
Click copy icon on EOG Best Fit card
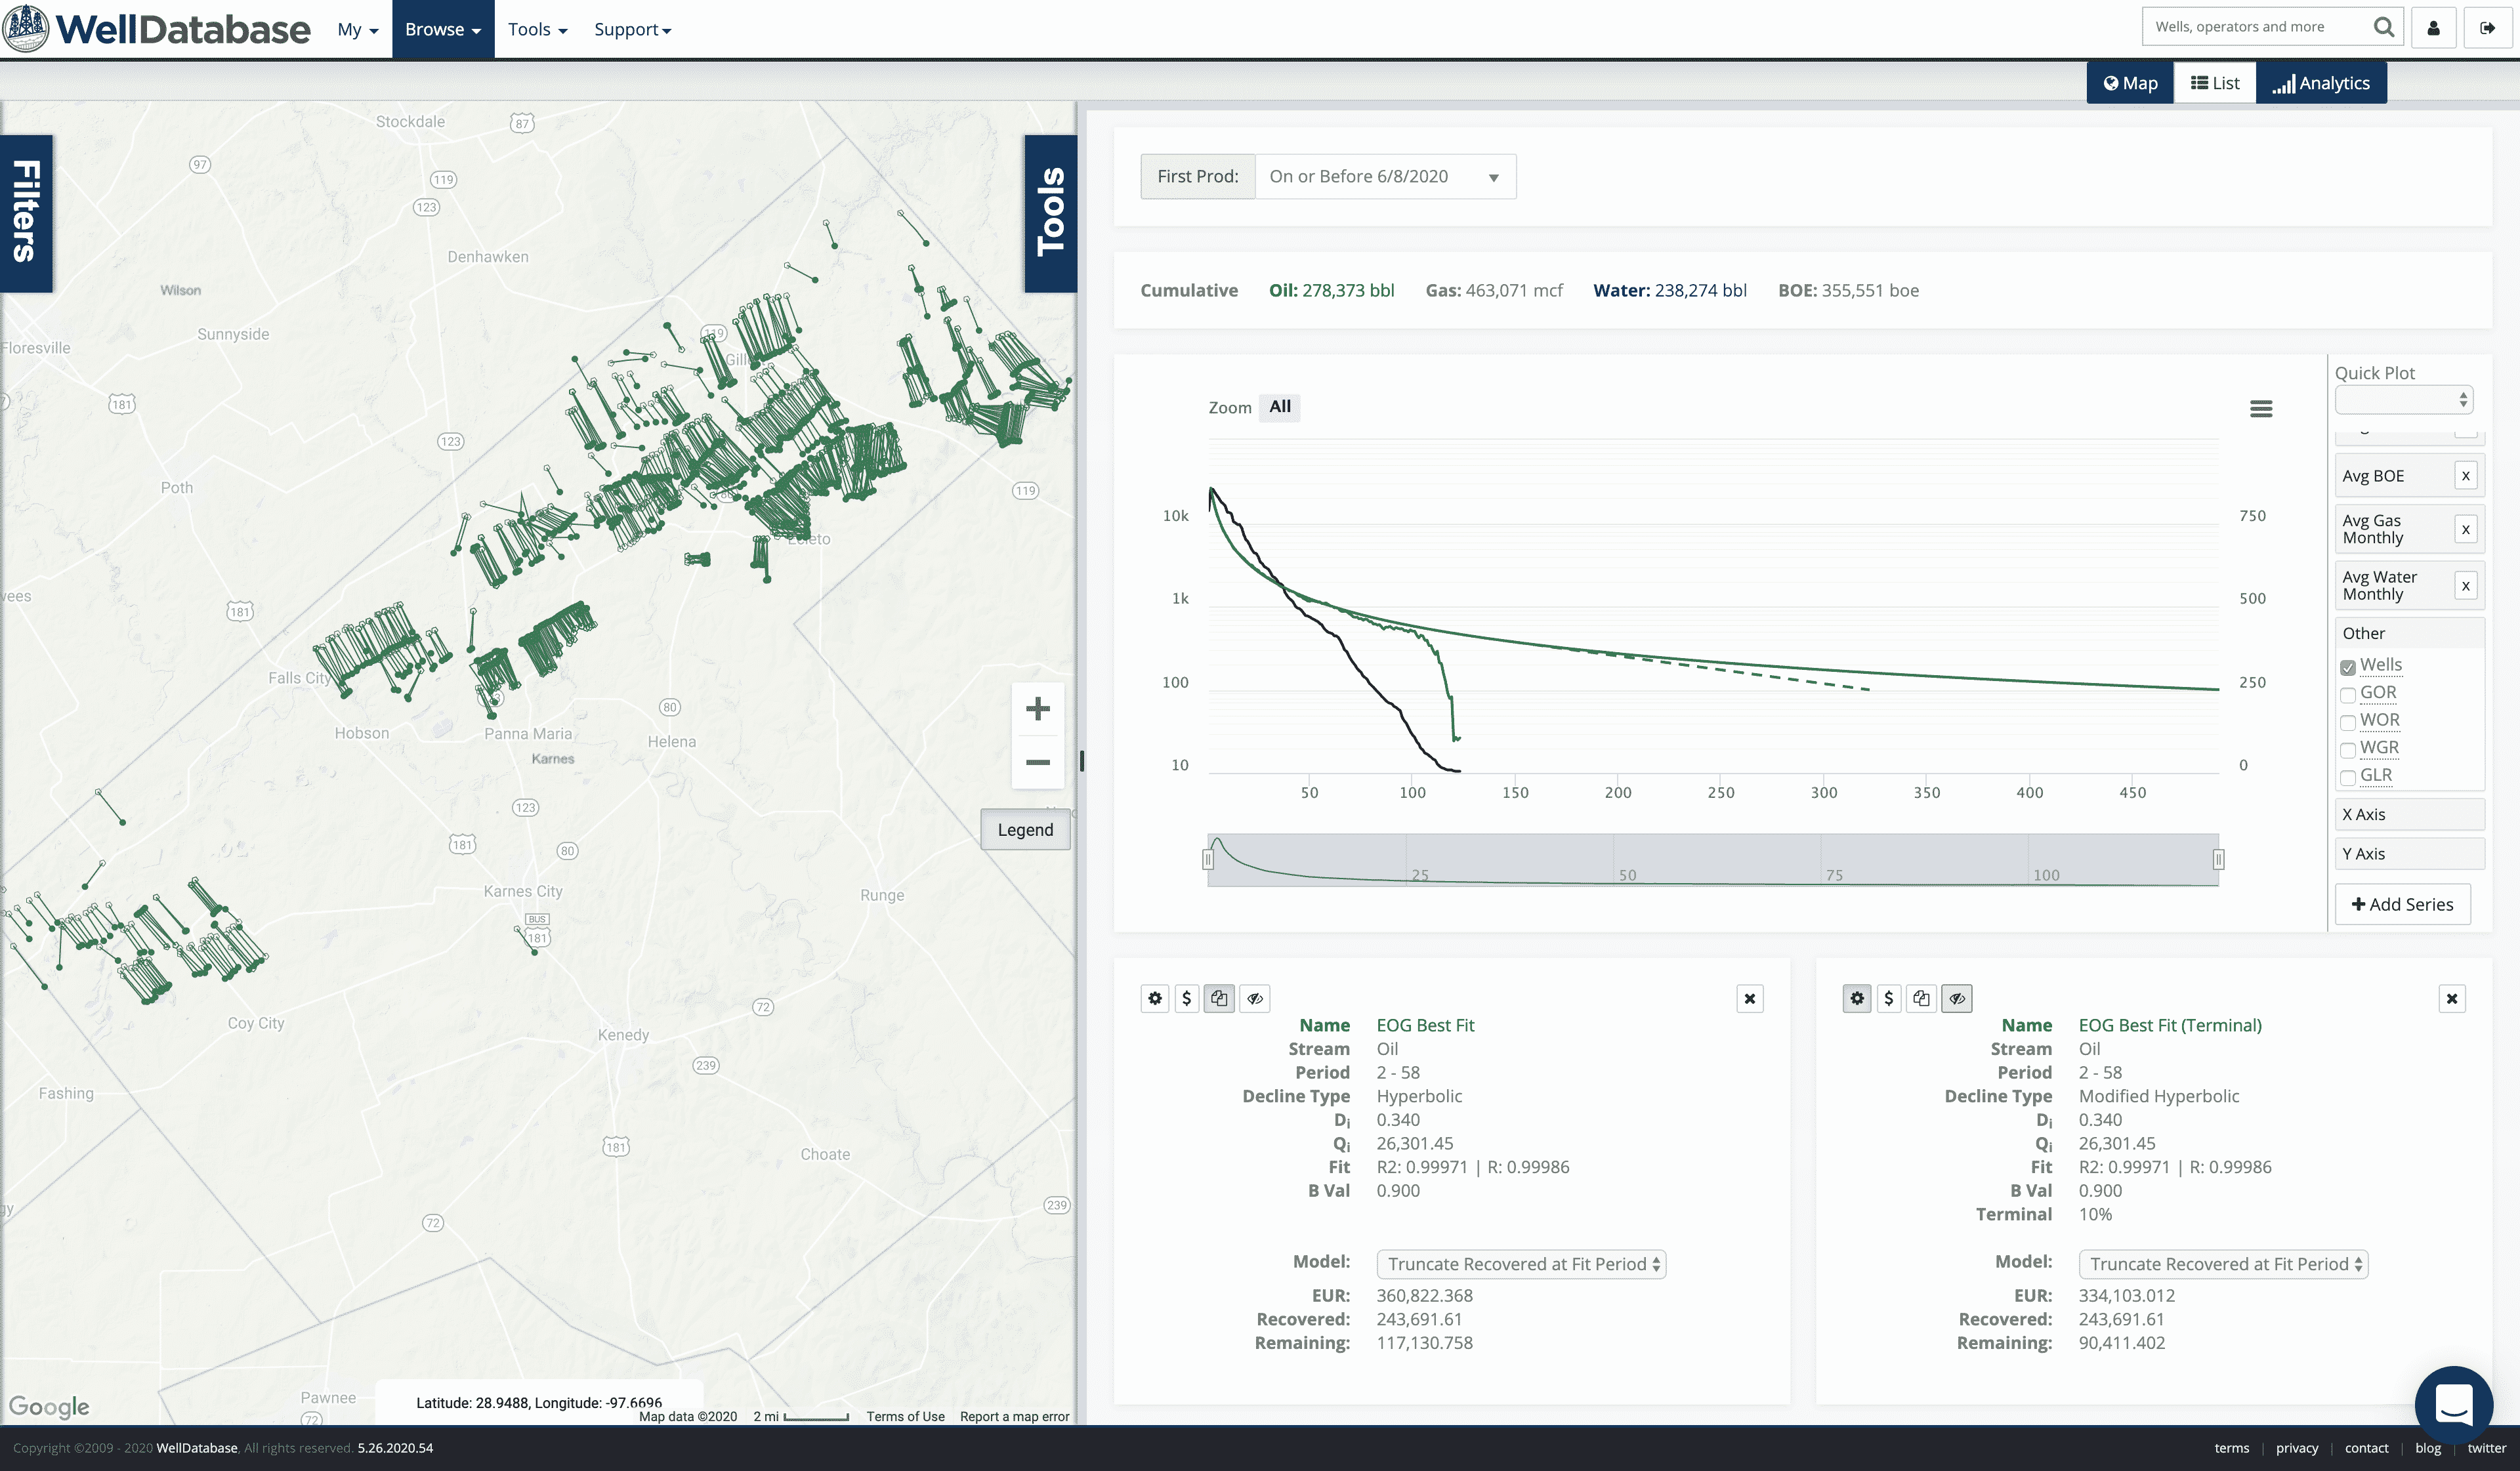[1219, 998]
